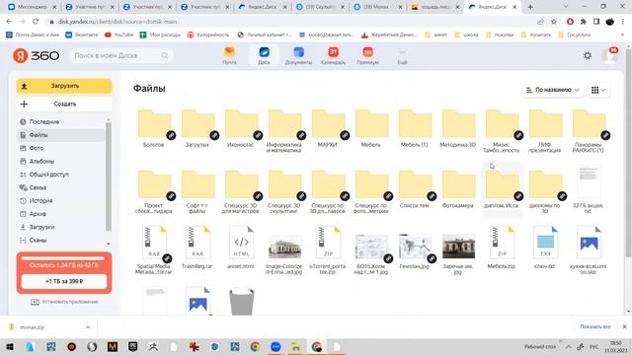The height and width of the screenshot is (355, 632).
Task: Open the Документы service icon
Action: pos(298,55)
